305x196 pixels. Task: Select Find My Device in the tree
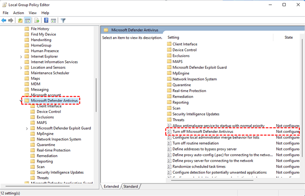point(44,34)
